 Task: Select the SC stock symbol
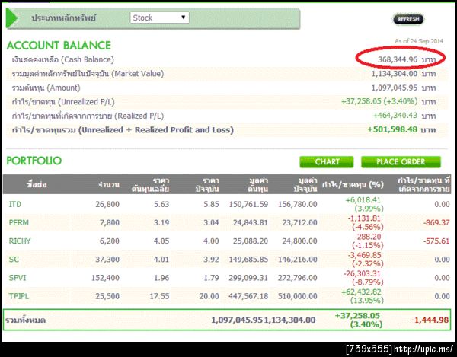coord(14,259)
